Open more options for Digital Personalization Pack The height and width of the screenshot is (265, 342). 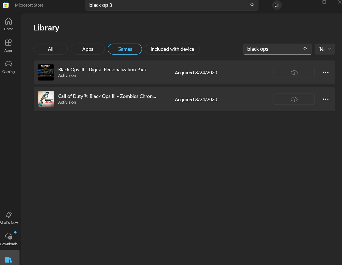click(x=326, y=72)
